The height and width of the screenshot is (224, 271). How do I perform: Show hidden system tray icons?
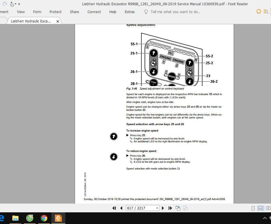(265, 218)
